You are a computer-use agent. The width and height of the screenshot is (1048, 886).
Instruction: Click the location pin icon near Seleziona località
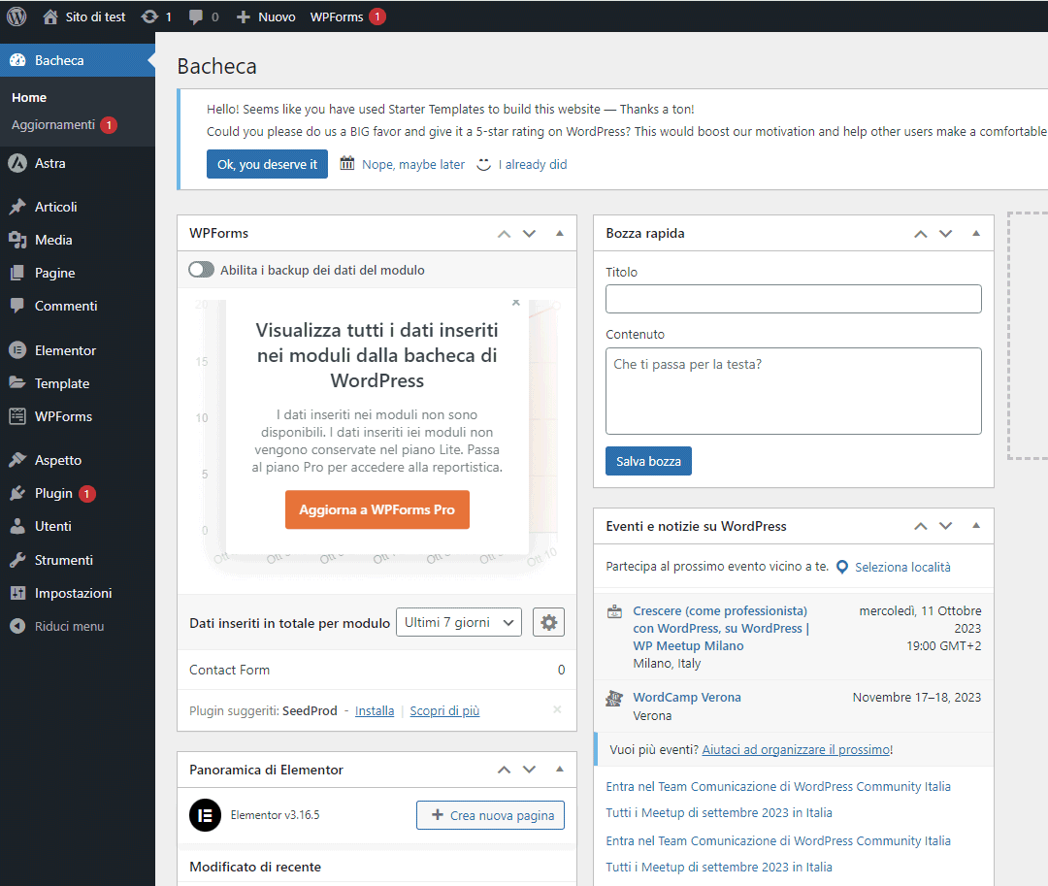point(842,567)
